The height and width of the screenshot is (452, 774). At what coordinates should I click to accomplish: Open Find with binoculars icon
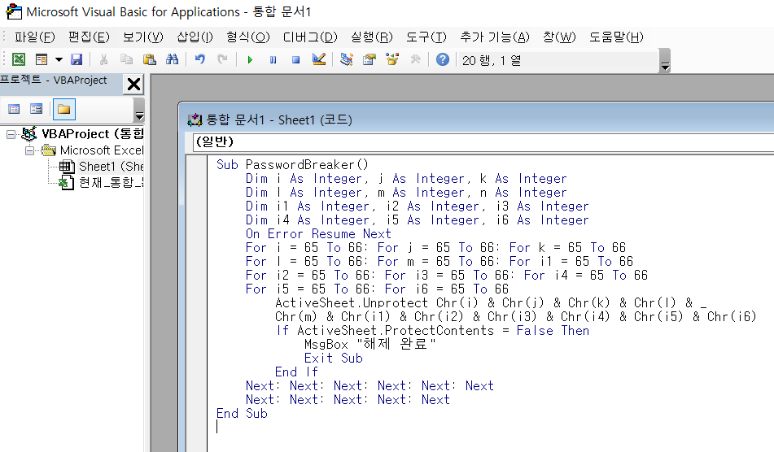tap(172, 59)
